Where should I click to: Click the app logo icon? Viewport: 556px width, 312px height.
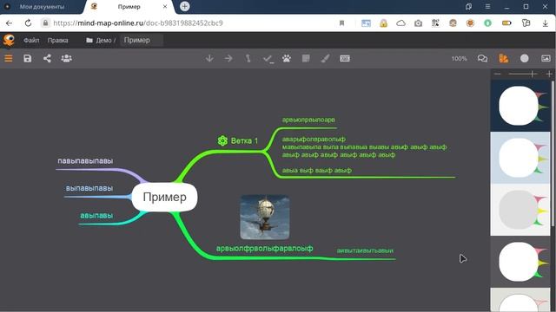click(10, 40)
